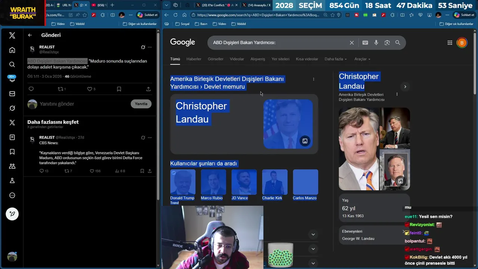
Task: Open the Bookmarks icon in X sidebar
Action: click(12, 152)
